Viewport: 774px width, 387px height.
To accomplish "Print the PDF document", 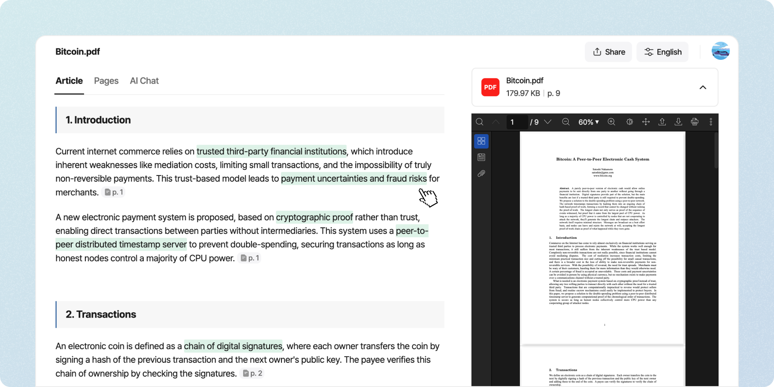I will [694, 122].
